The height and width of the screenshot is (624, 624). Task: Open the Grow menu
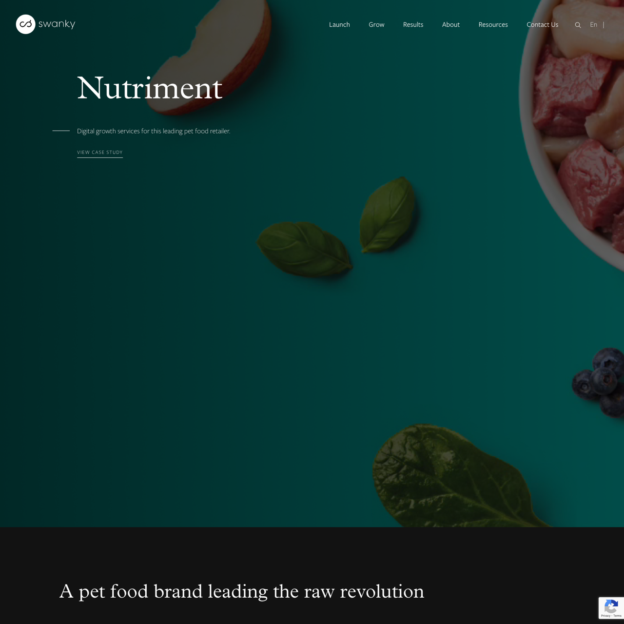[x=376, y=24]
